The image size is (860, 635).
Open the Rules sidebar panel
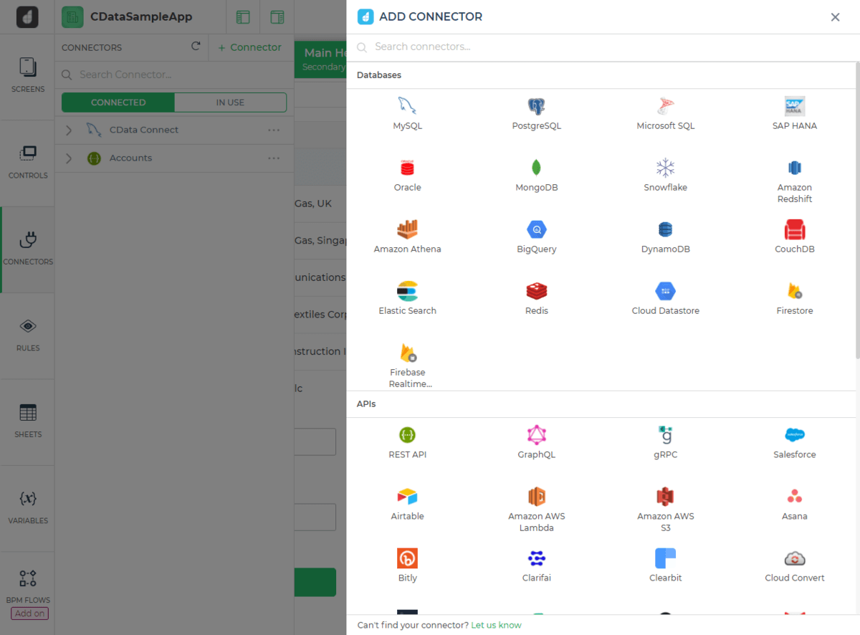(28, 335)
